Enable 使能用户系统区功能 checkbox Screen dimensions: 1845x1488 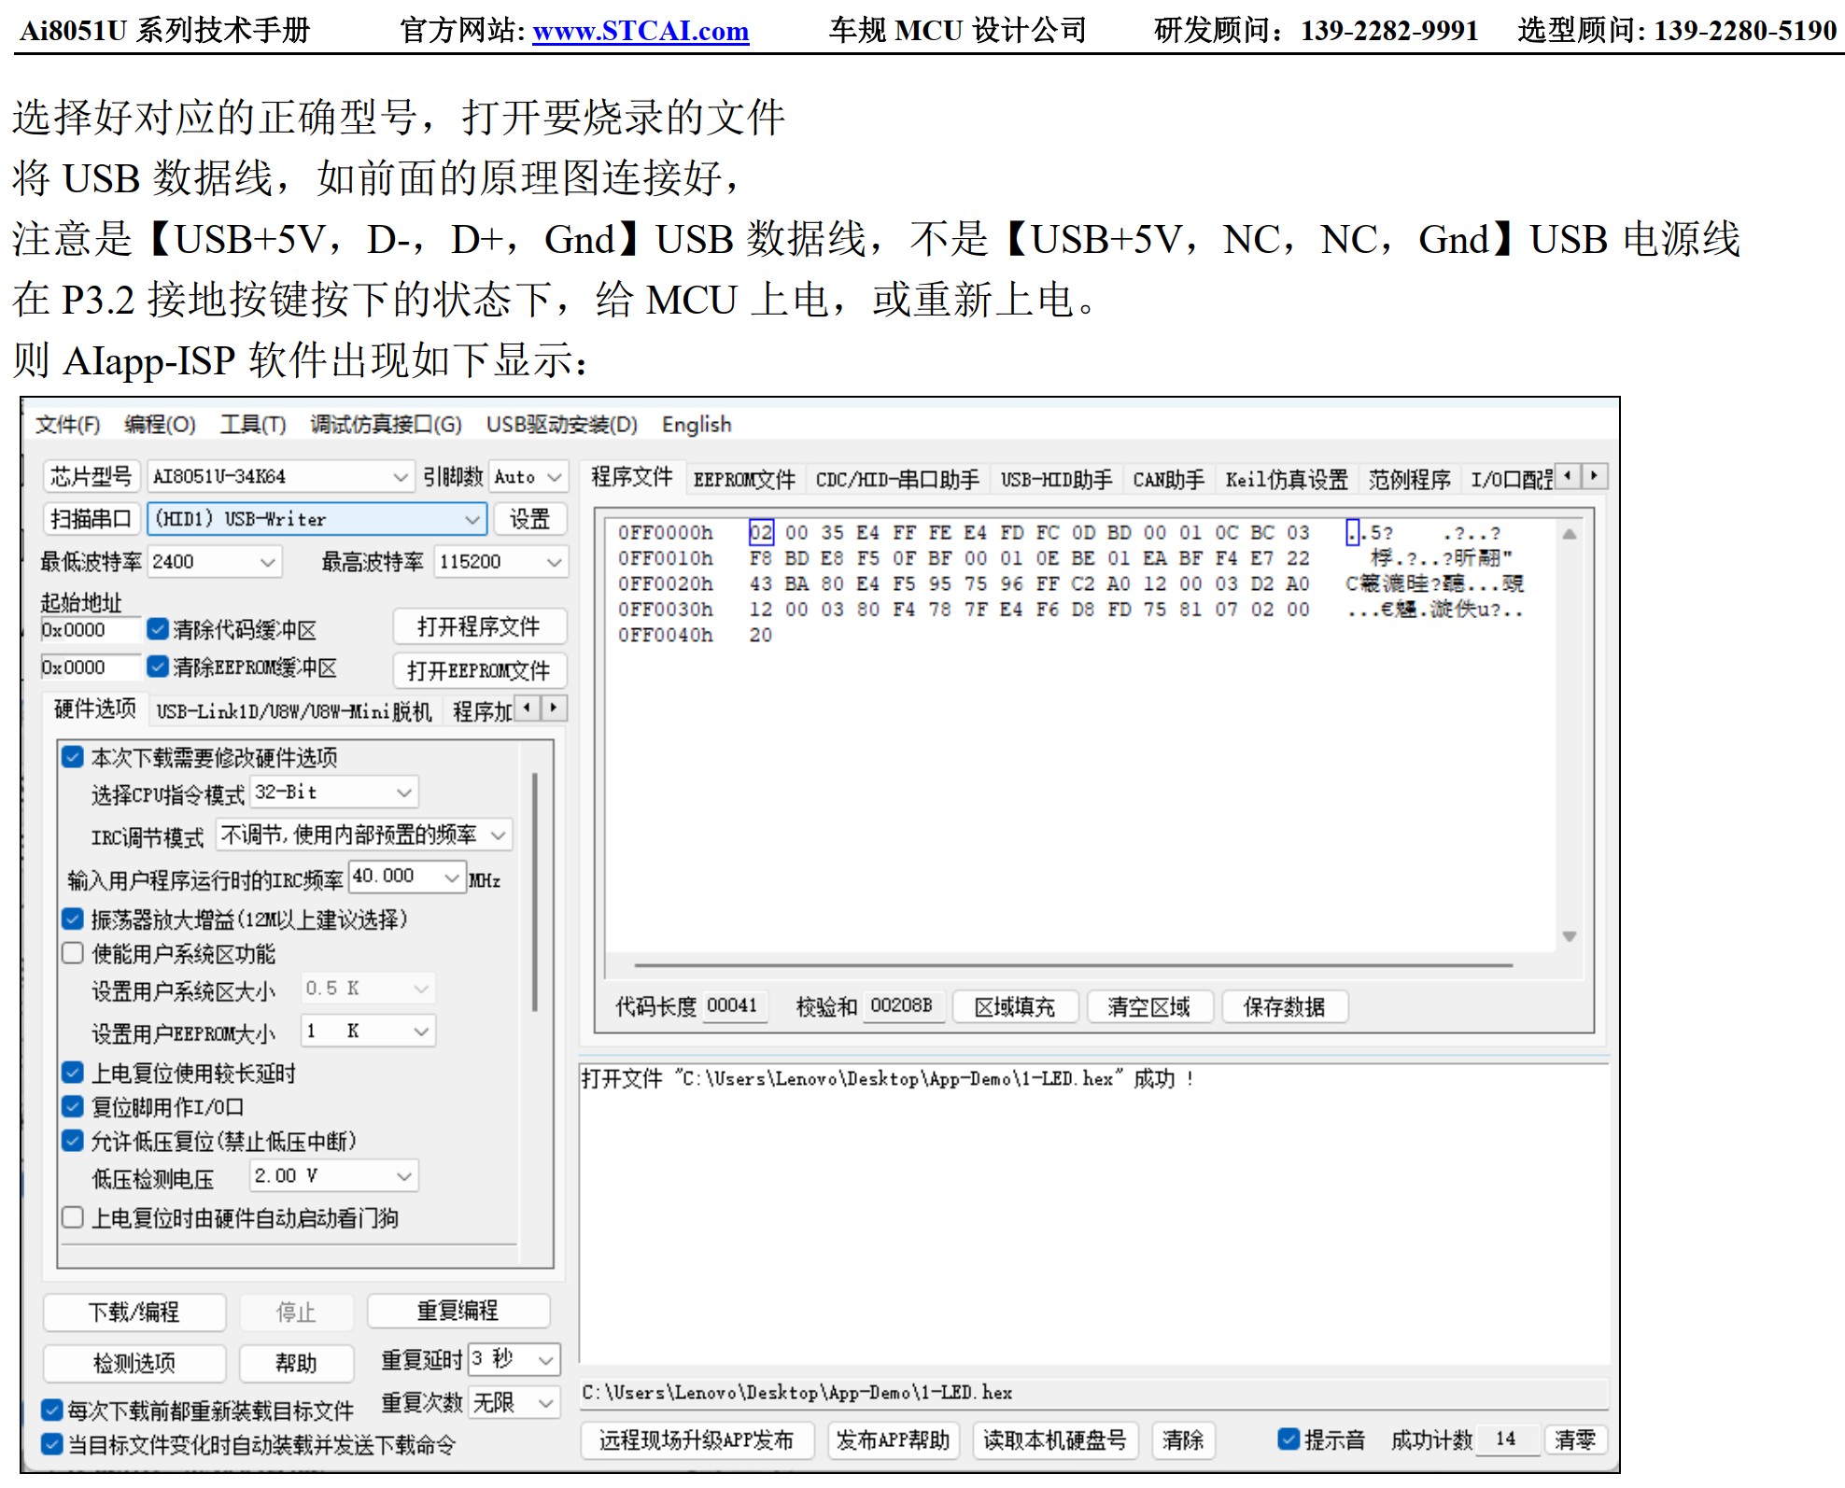point(73,953)
